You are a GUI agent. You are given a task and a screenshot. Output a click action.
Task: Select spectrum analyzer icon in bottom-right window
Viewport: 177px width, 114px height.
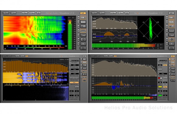coord(173,62)
